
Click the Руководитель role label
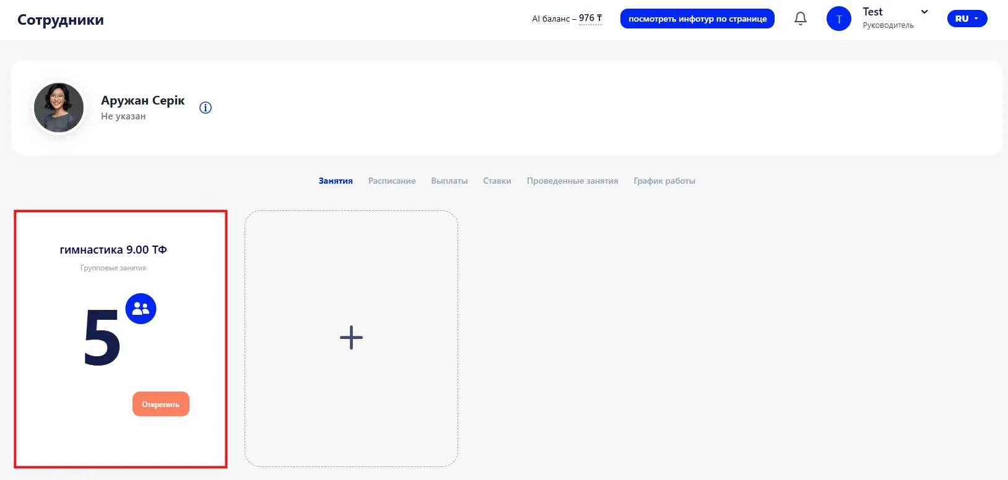pos(888,25)
